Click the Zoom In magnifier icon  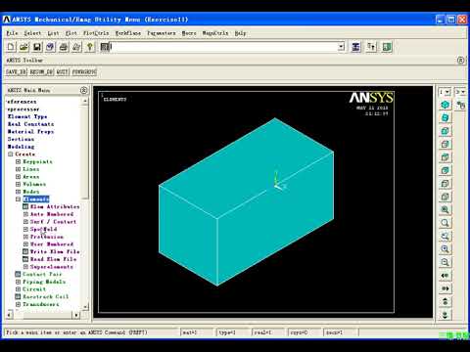pyautogui.click(x=445, y=249)
